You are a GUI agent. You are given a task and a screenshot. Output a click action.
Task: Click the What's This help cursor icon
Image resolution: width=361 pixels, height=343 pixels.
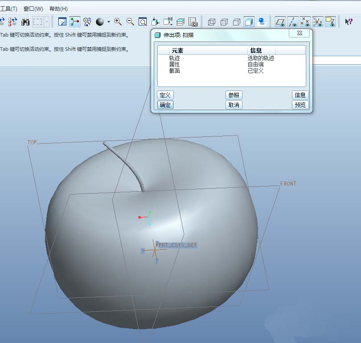[x=349, y=21]
